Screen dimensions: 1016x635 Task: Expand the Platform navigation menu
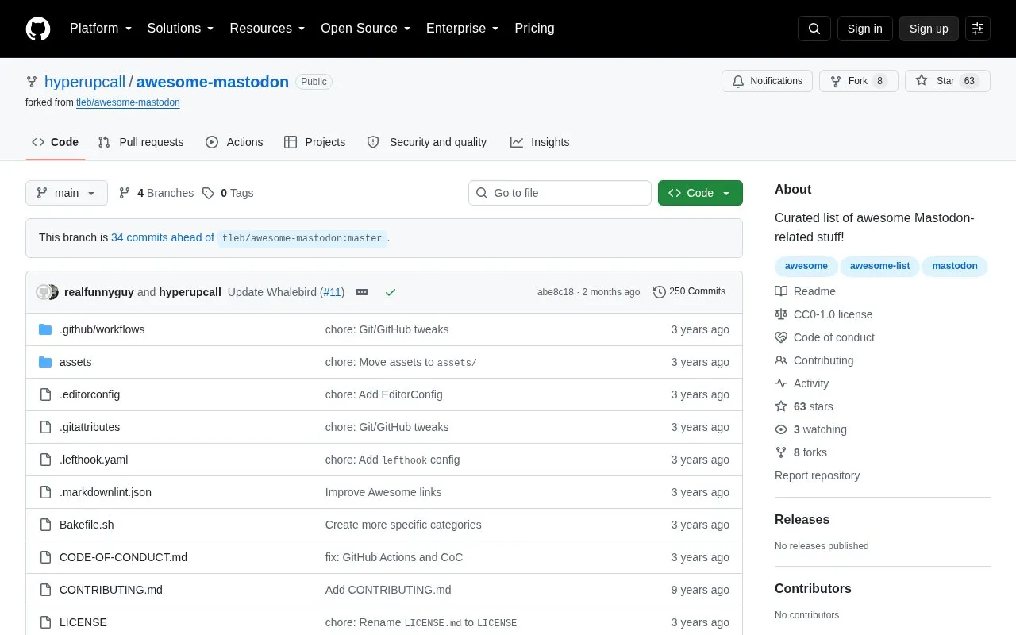point(101,29)
